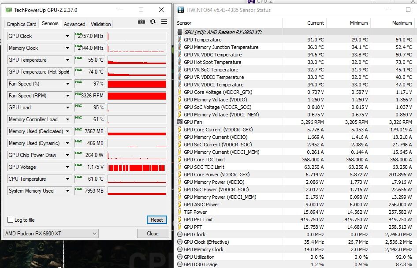Take a screenshot with GPU-Z camera icon
Image resolution: width=417 pixels, height=268 pixels.
tap(141, 22)
